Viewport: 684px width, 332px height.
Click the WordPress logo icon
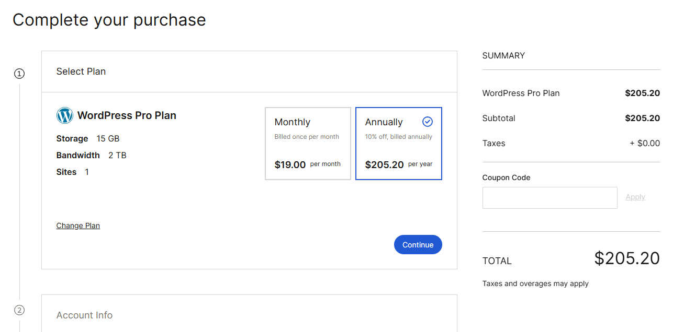click(65, 115)
